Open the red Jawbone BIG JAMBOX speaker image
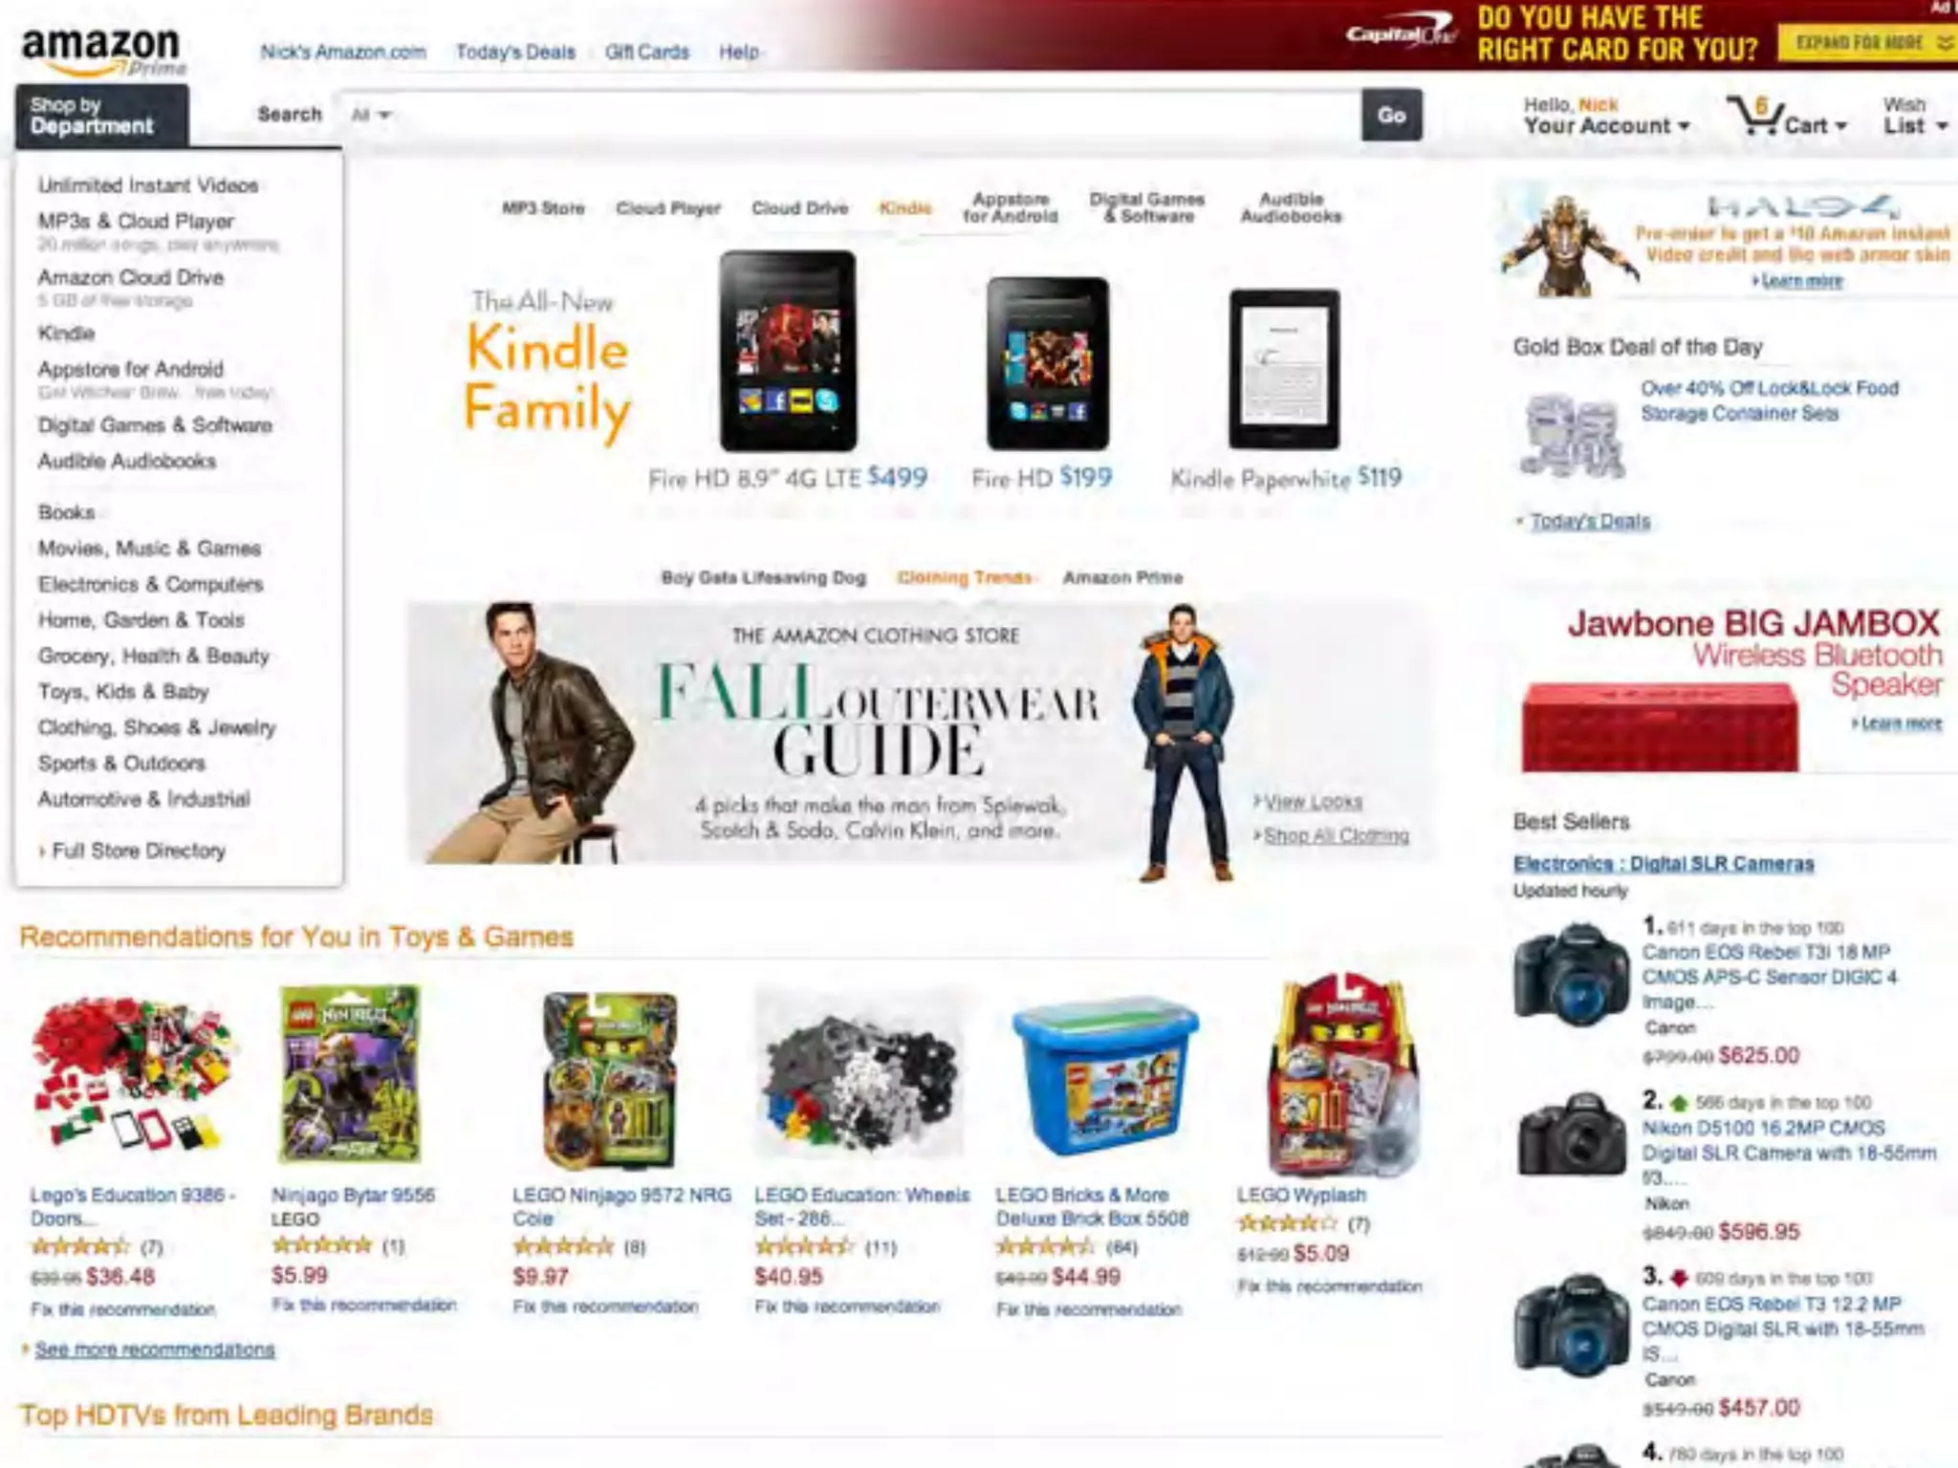The height and width of the screenshot is (1468, 1958). [1660, 725]
